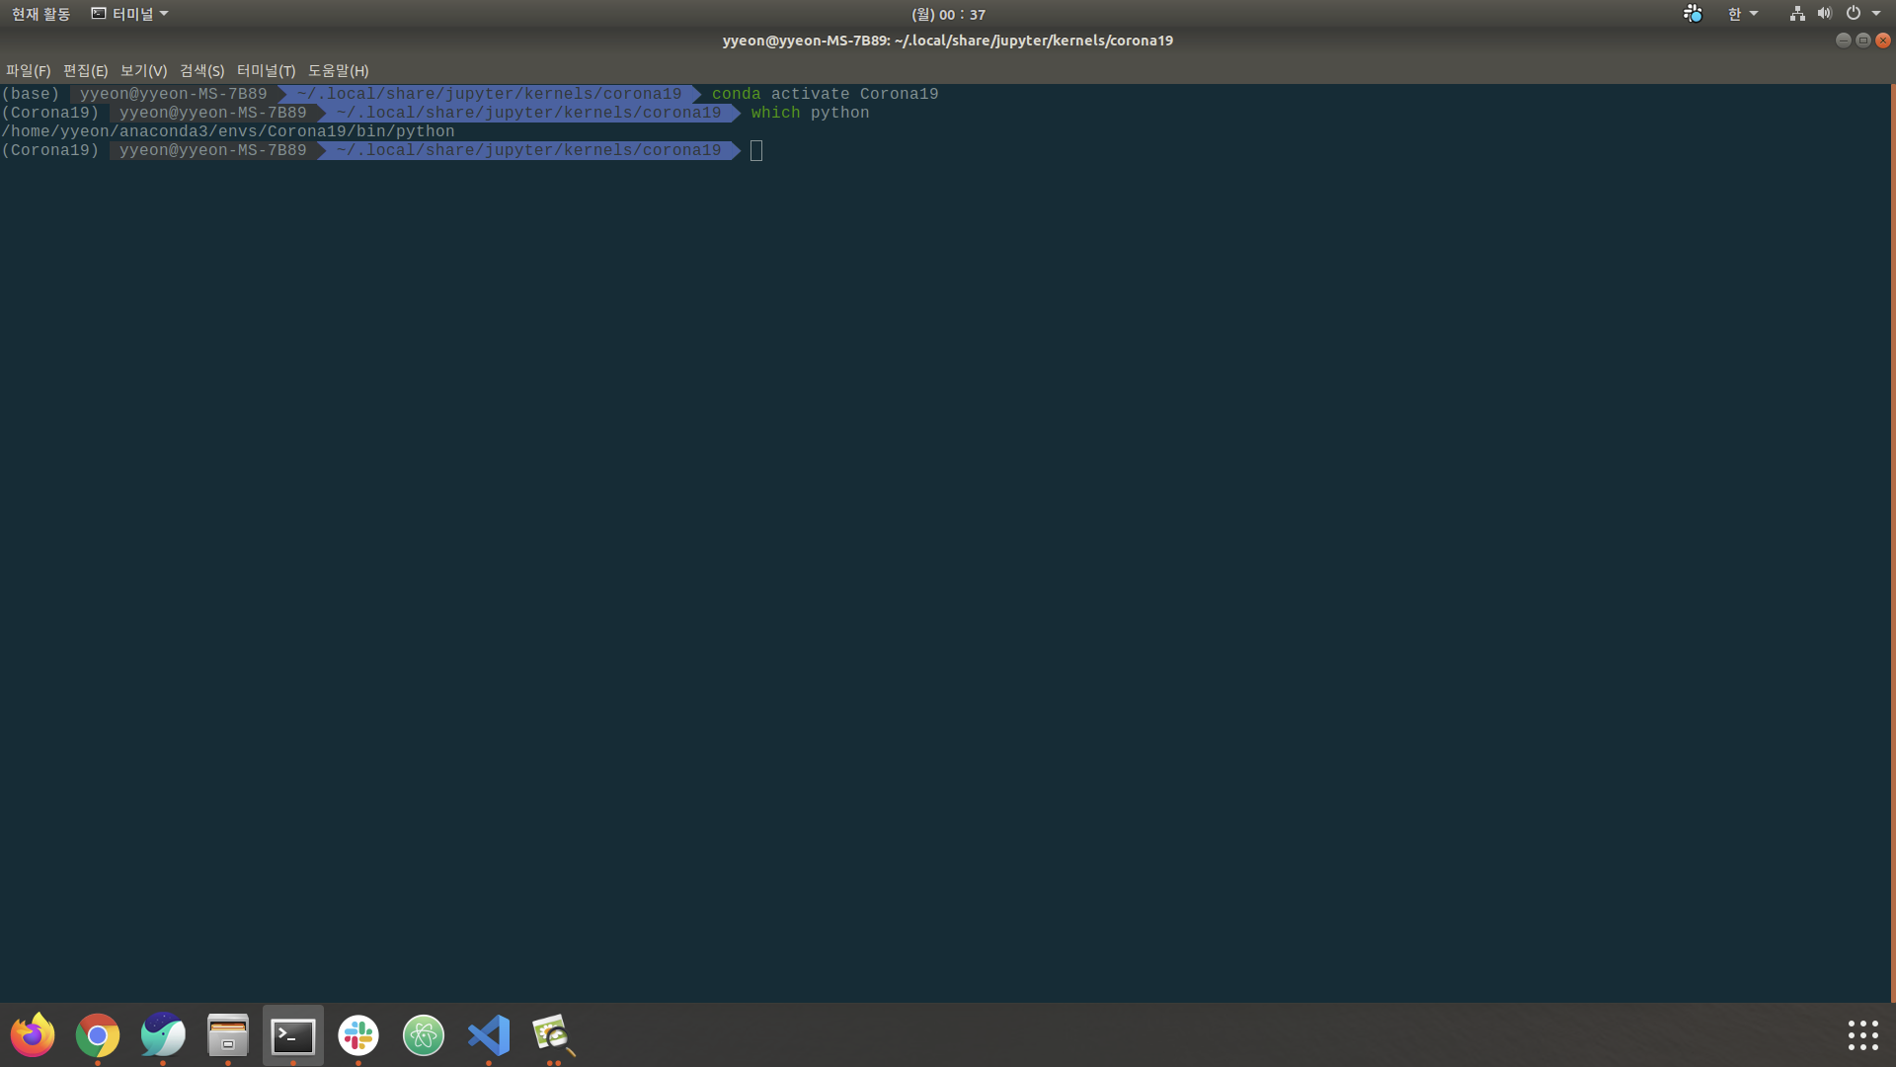Expand the 한 input language dropdown
The height and width of the screenshot is (1067, 1896).
[x=1742, y=14]
